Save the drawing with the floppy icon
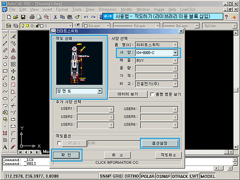The height and width of the screenshot is (180, 240). click(x=23, y=17)
